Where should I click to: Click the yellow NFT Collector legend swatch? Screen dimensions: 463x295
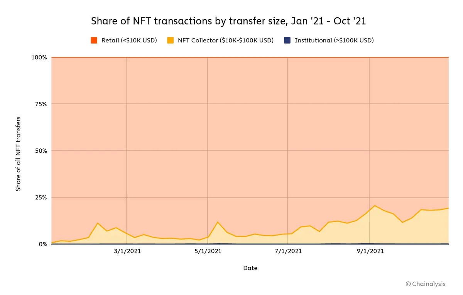pyautogui.click(x=169, y=40)
